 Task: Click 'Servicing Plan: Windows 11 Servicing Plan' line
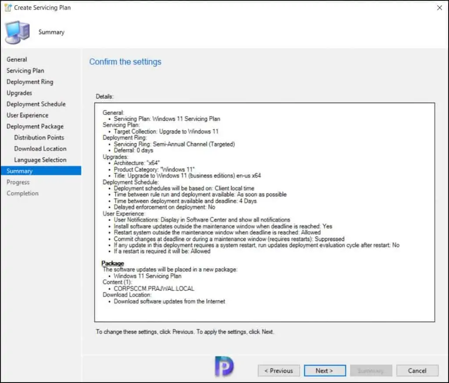[167, 119]
